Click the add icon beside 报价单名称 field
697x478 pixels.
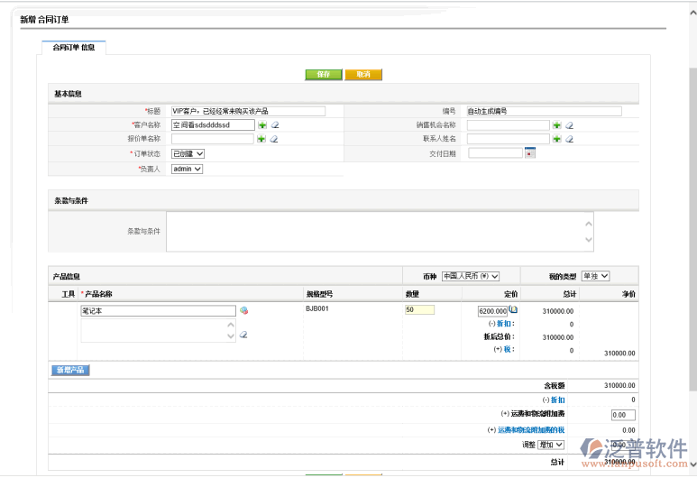(261, 140)
